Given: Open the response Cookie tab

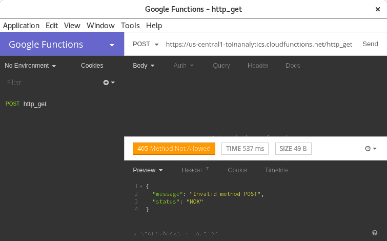Looking at the screenshot, I should (x=237, y=170).
